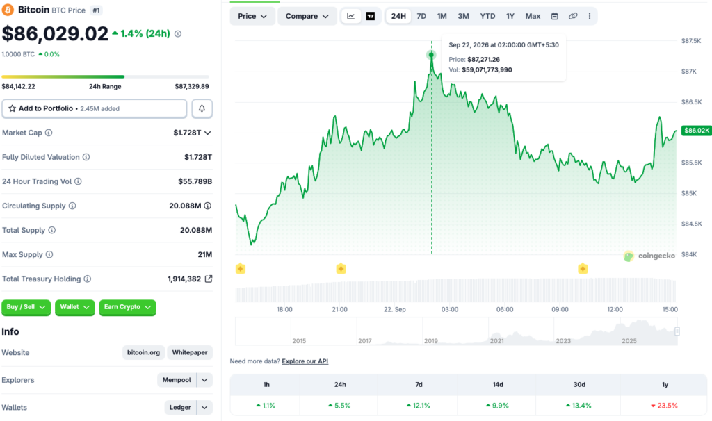Viewport: 712px width, 421px height.
Task: Click the chart peak data point
Action: pyautogui.click(x=431, y=55)
